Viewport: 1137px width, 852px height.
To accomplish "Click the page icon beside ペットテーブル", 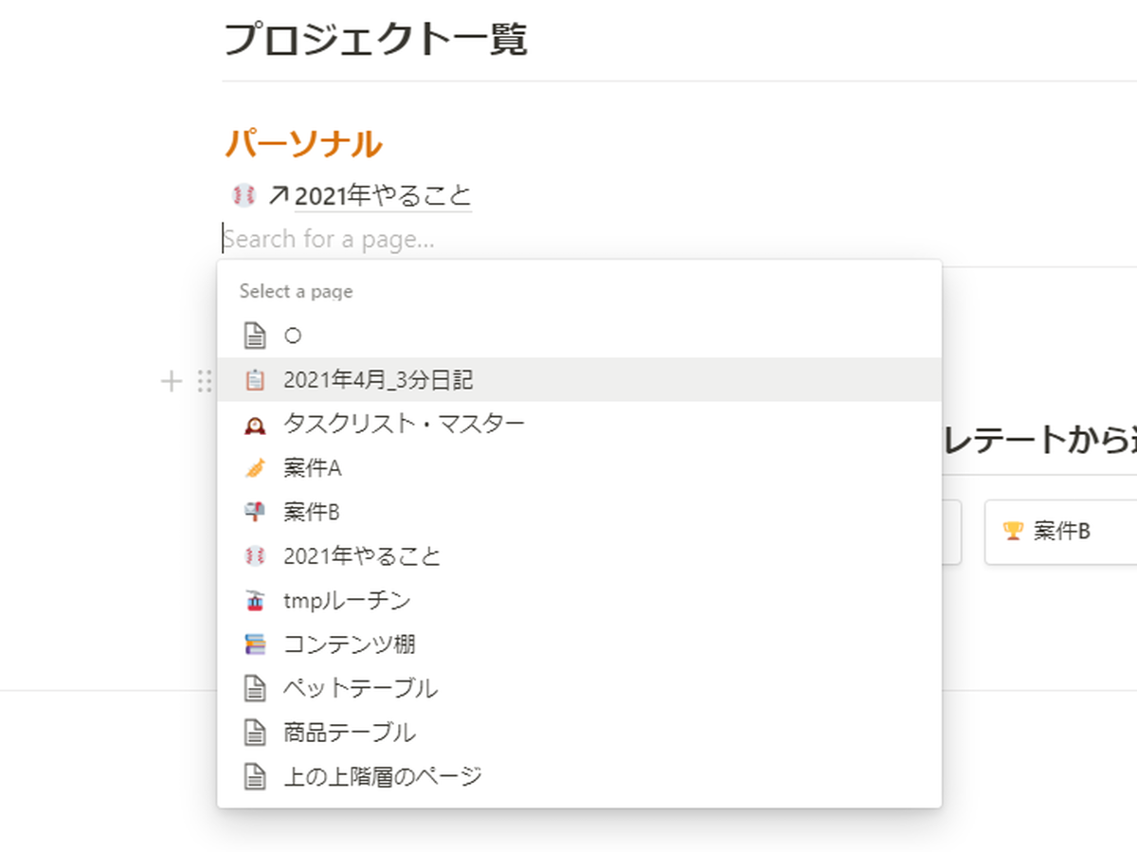I will pyautogui.click(x=253, y=689).
